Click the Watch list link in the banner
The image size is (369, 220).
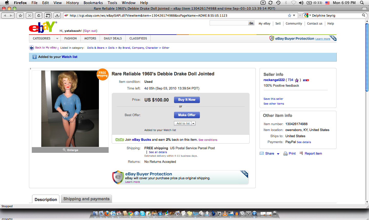(x=69, y=57)
